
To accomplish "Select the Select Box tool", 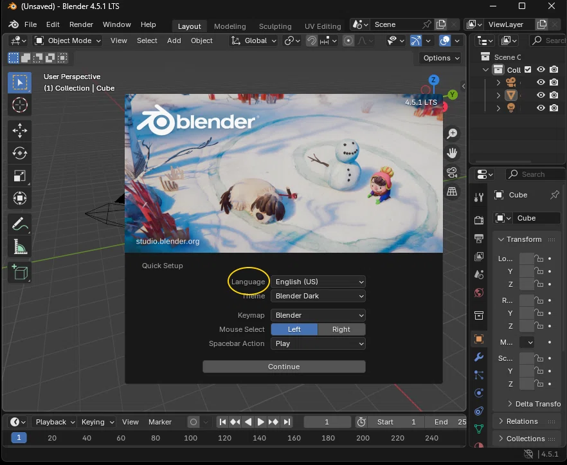I will pos(19,82).
